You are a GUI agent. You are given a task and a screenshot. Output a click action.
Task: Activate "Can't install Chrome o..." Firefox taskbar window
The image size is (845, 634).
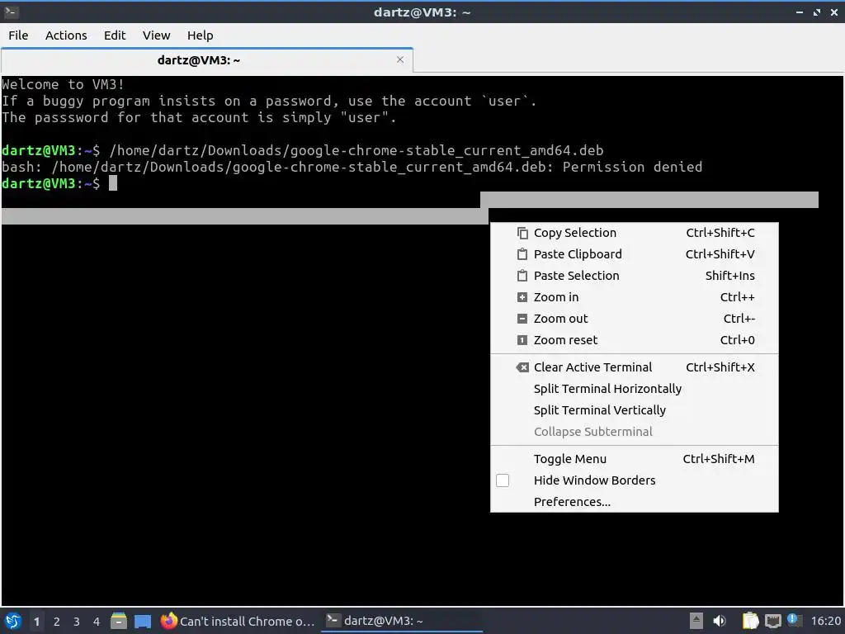coord(238,621)
